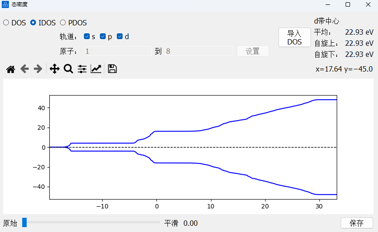This screenshot has height=232, width=378.
Task: Click the floppy disk save figure icon
Action: tap(112, 69)
